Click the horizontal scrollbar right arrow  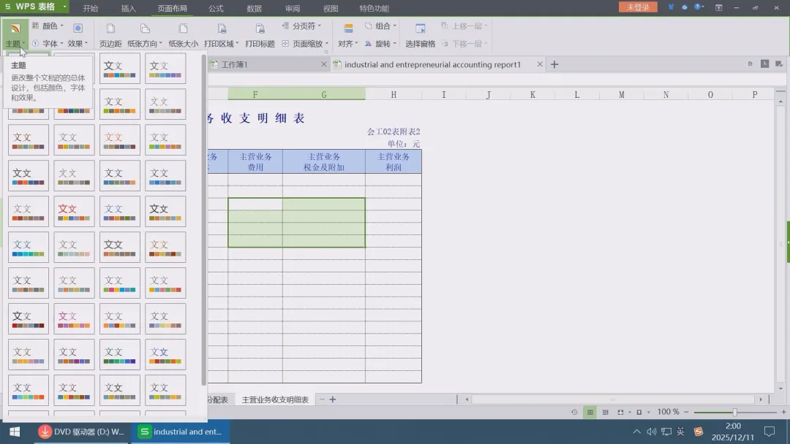tap(761, 399)
